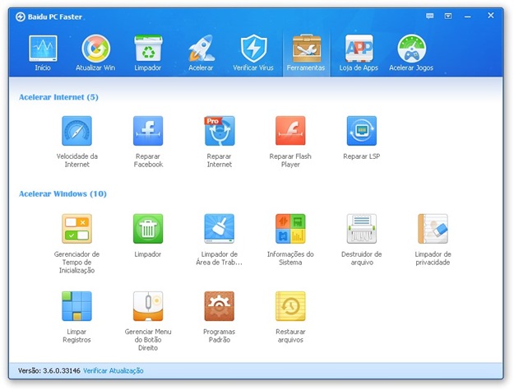Viewport: 514px width, 391px height.
Task: Switch to Atualizar Win tab
Action: (95, 54)
